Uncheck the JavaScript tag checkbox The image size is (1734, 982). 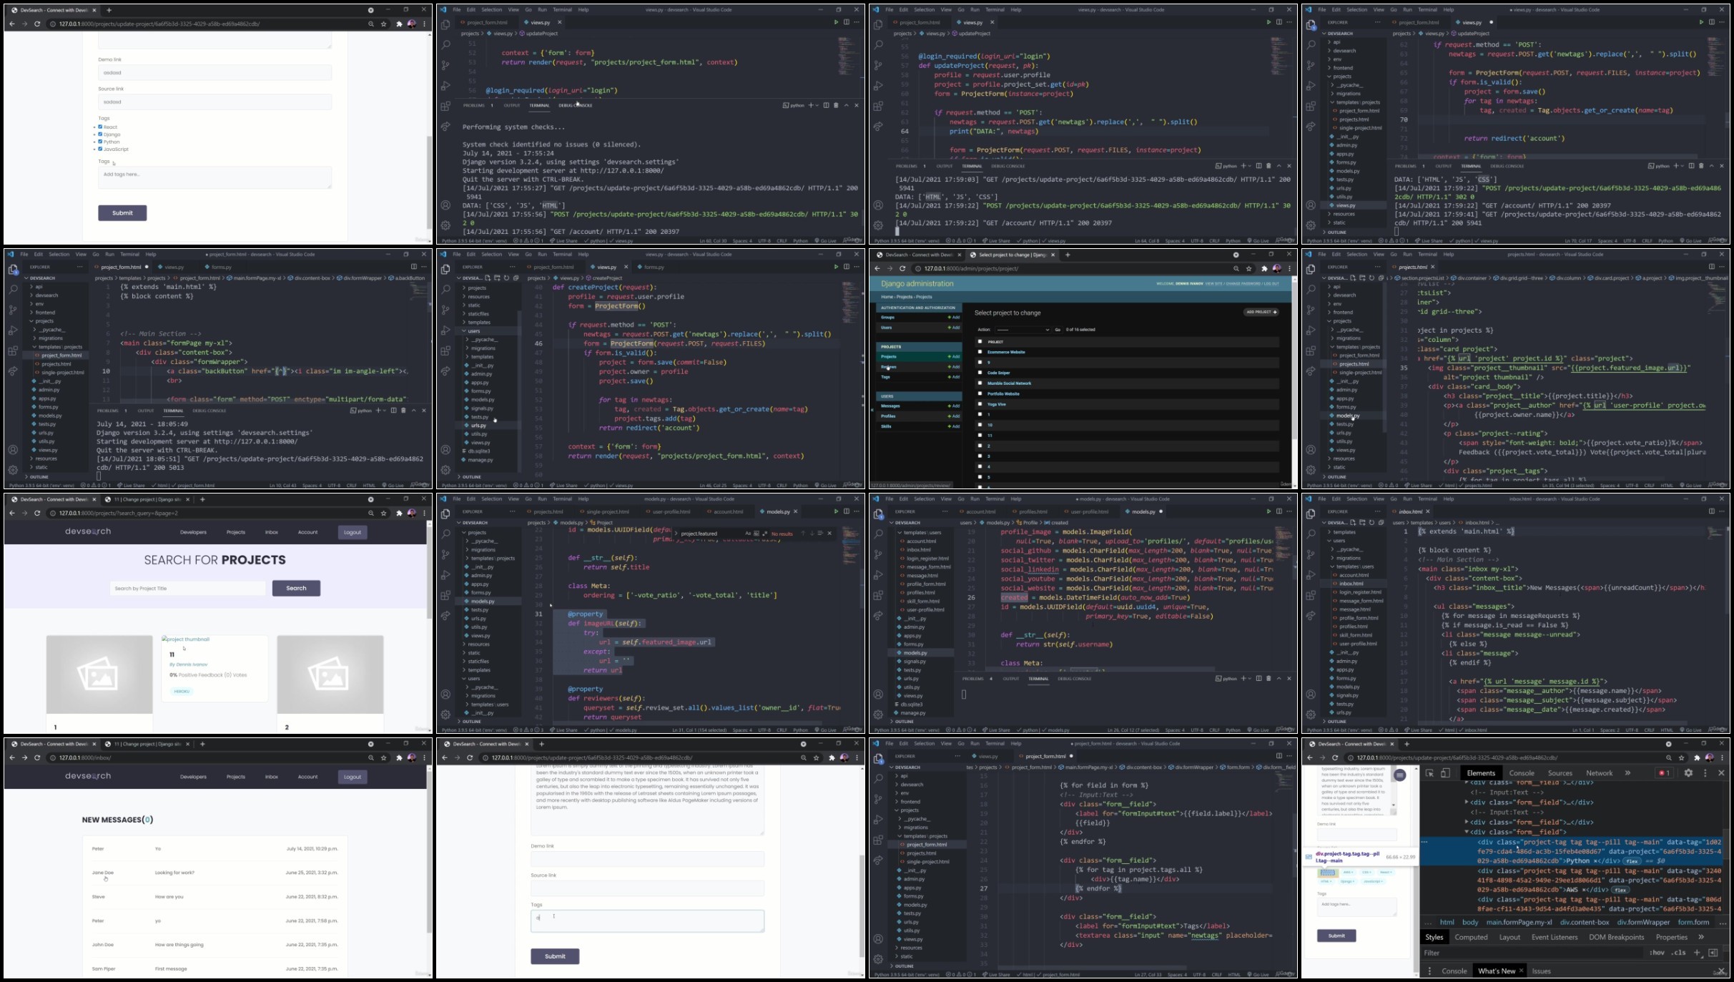point(100,149)
